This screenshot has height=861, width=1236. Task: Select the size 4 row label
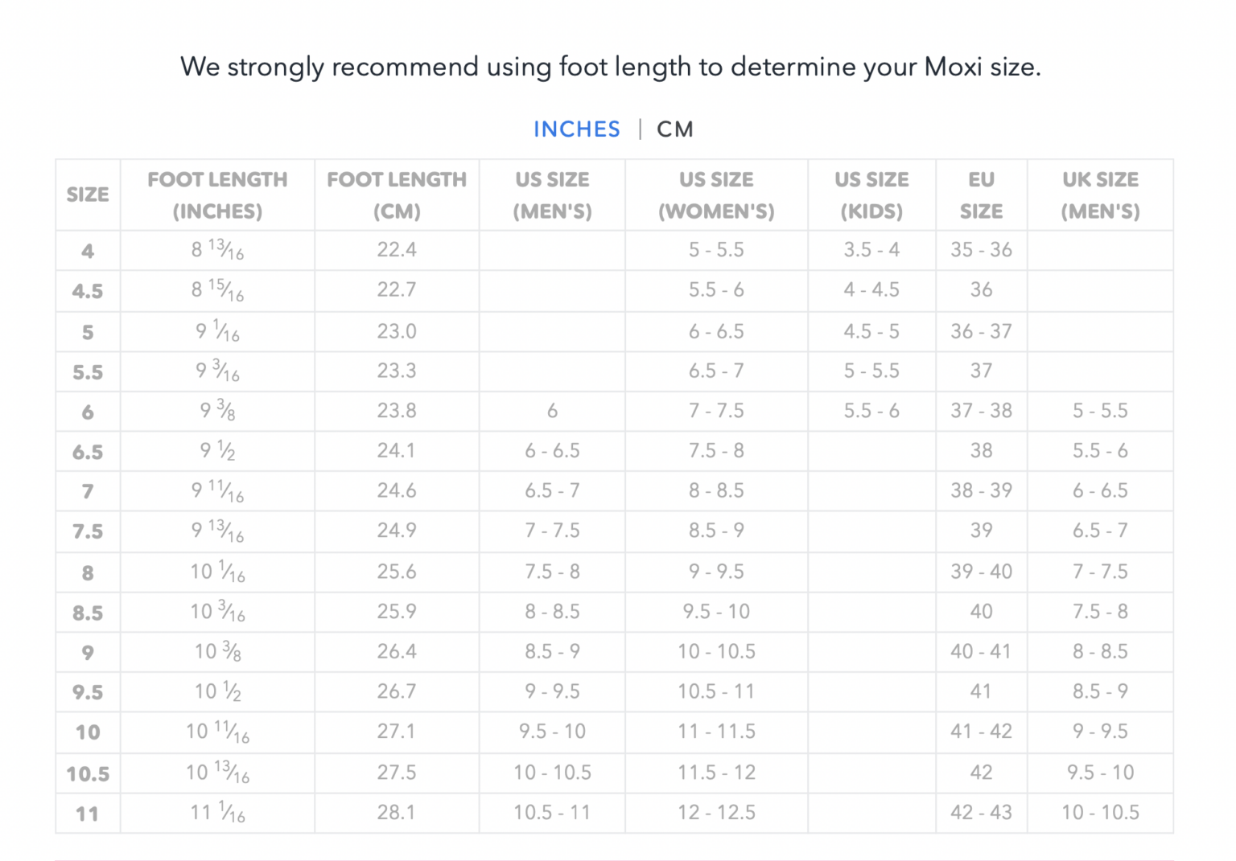tap(88, 251)
